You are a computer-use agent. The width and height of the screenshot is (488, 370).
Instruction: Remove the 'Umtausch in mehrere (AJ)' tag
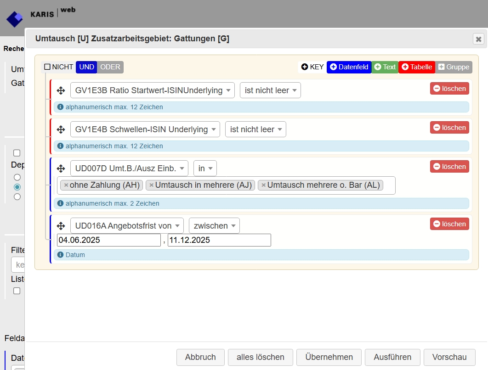(x=152, y=185)
